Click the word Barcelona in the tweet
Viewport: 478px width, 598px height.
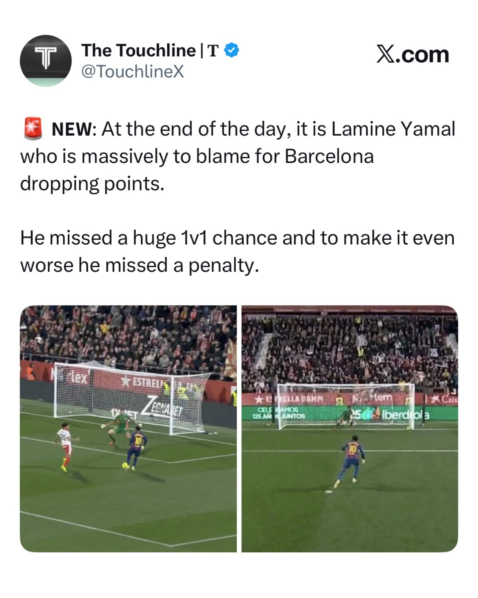click(x=329, y=156)
